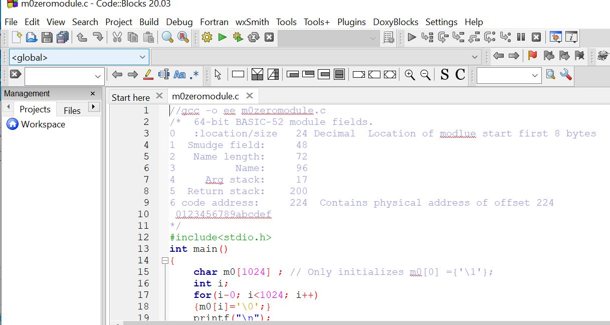Click the Zoom in magnifier icon
610x325 pixels.
click(x=410, y=75)
